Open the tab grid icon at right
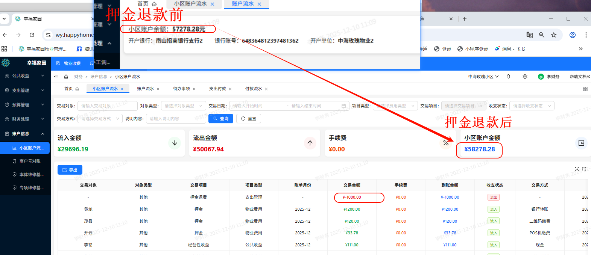 (x=585, y=89)
